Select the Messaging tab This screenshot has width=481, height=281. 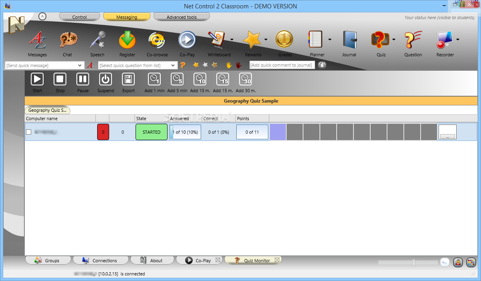pos(127,17)
